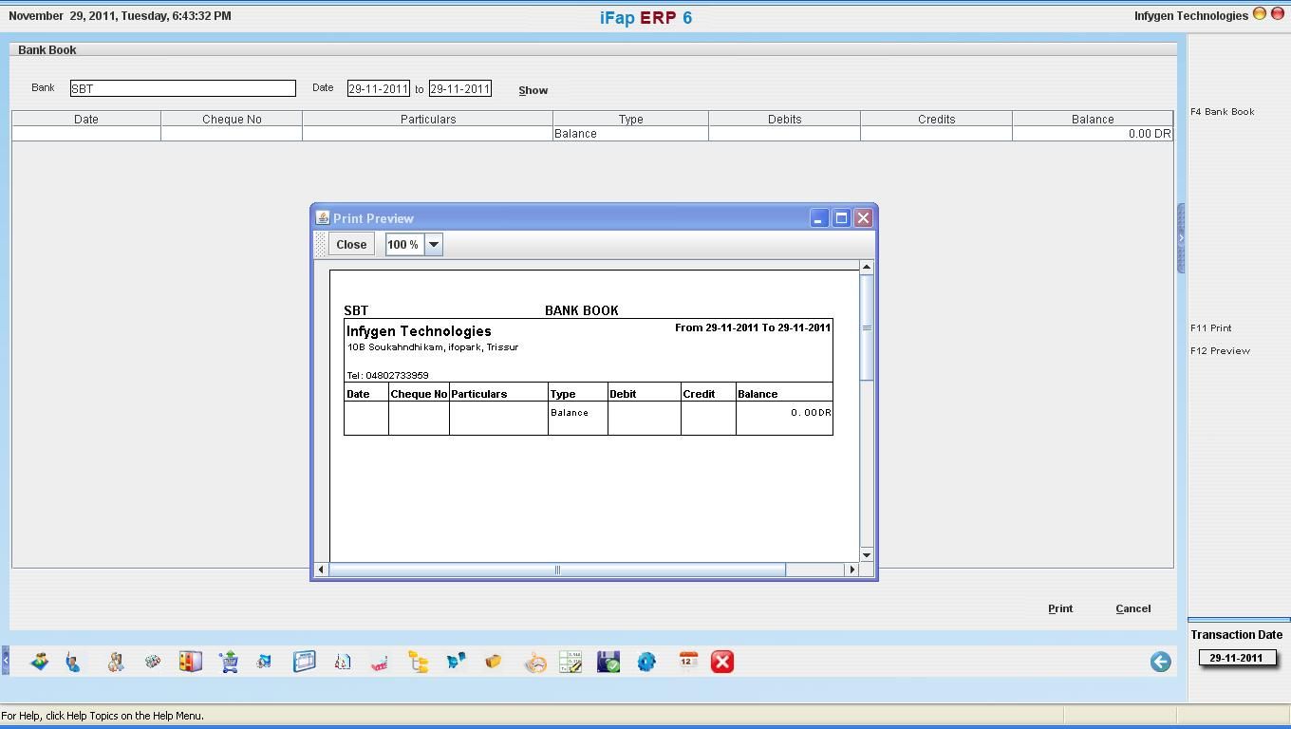The width and height of the screenshot is (1291, 729).
Task: Click the spreadsheet with pencil icon
Action: pos(571,662)
